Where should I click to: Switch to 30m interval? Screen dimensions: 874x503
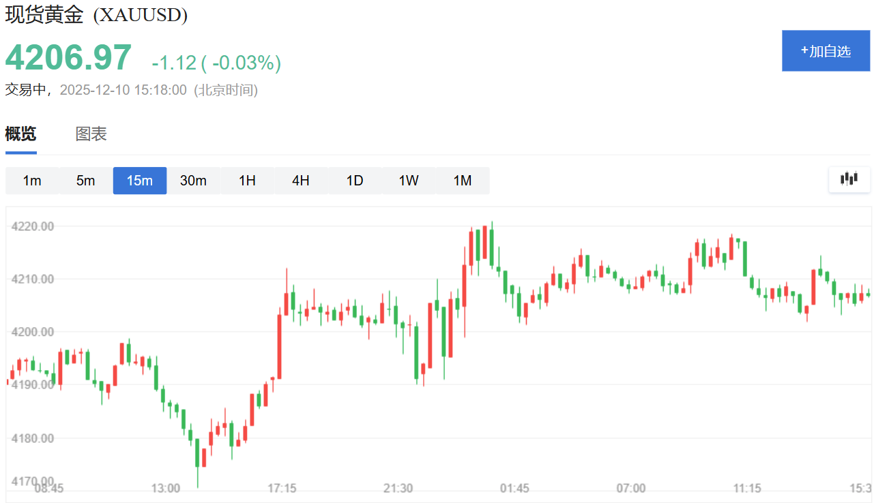point(193,181)
